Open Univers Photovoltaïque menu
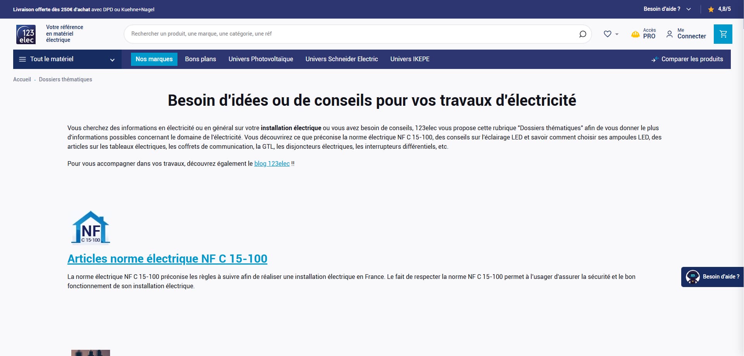744x356 pixels. click(261, 59)
